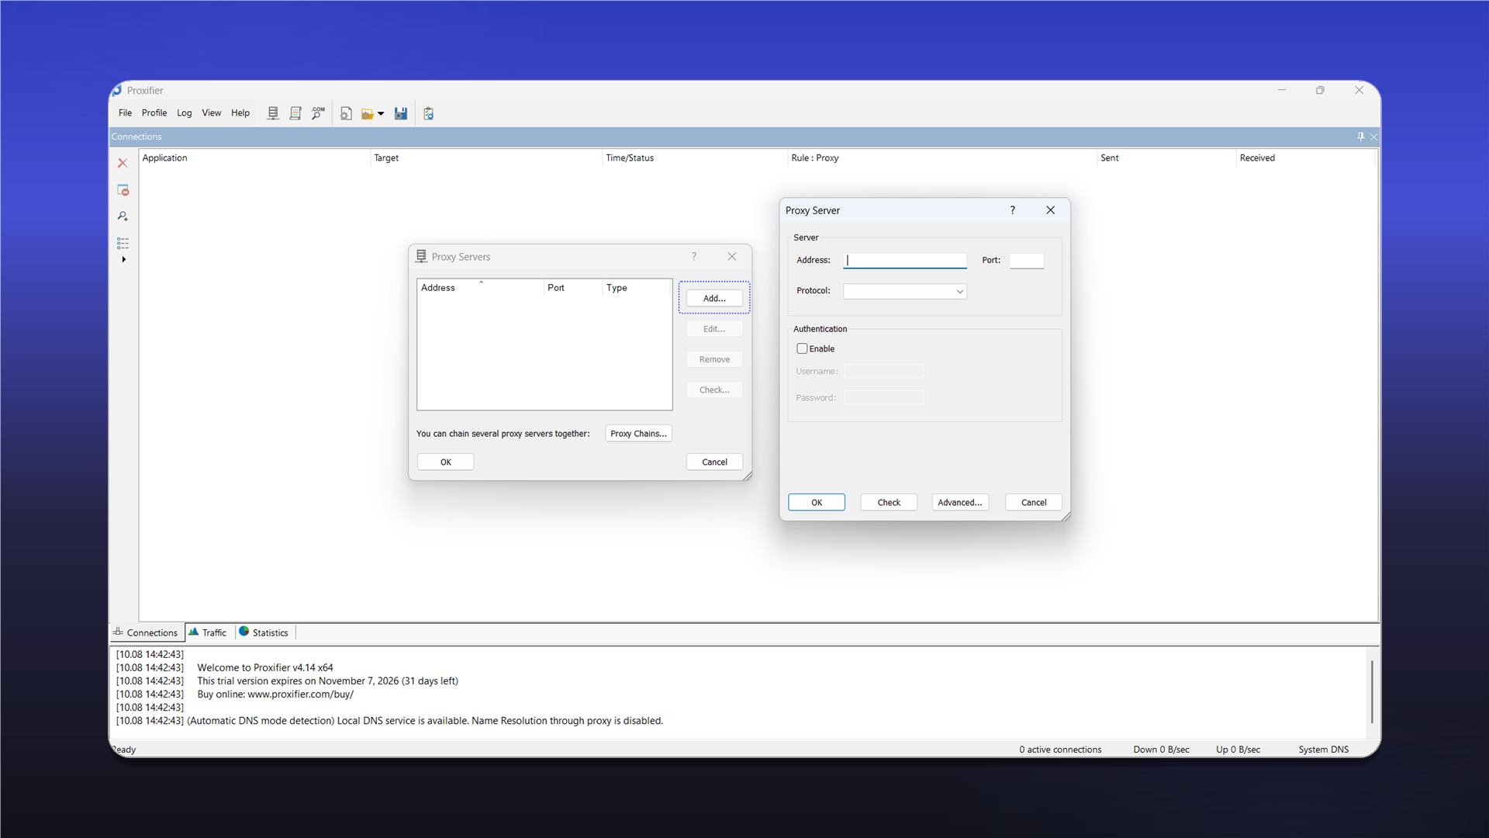This screenshot has height=838, width=1489.
Task: Click the open profile folder icon
Action: (368, 113)
